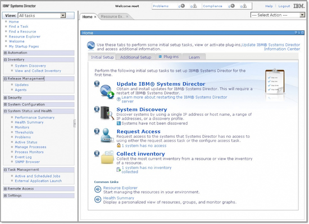Collapse the Task Management section

click(x=5, y=170)
